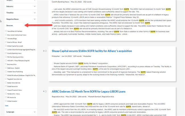Tick the GlobeNewswire checkbox

click(x=6, y=86)
